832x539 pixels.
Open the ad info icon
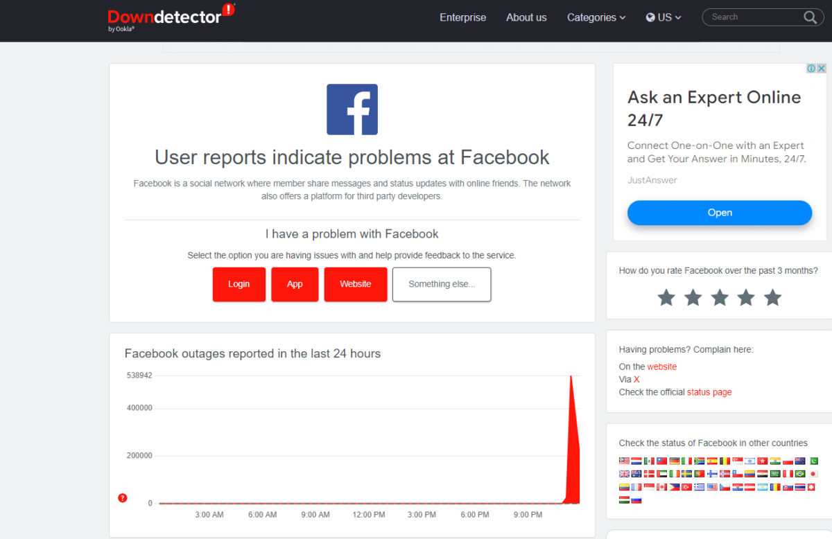click(811, 69)
